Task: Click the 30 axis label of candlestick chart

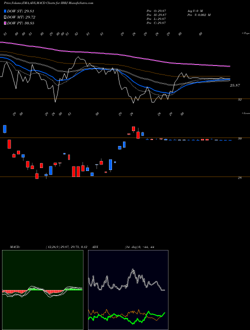Action: pyautogui.click(x=239, y=138)
